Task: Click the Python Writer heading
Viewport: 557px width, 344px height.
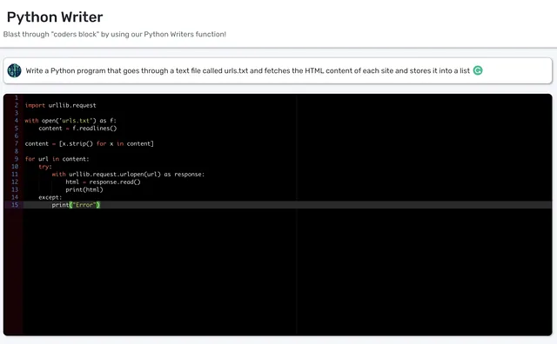Action: [55, 17]
